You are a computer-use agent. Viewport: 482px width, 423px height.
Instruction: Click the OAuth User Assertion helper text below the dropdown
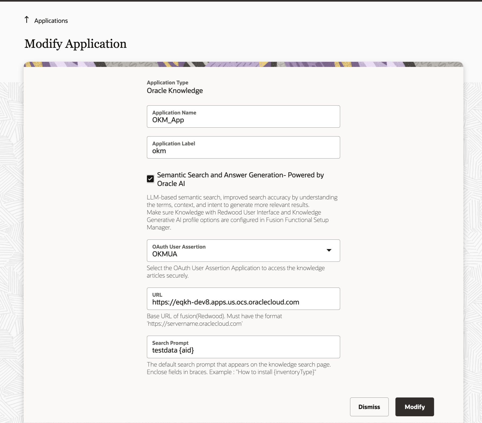tap(236, 272)
